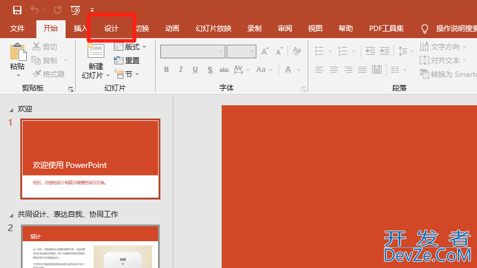Open the Aa change case dropdown
The width and height of the screenshot is (477, 268).
tap(264, 70)
